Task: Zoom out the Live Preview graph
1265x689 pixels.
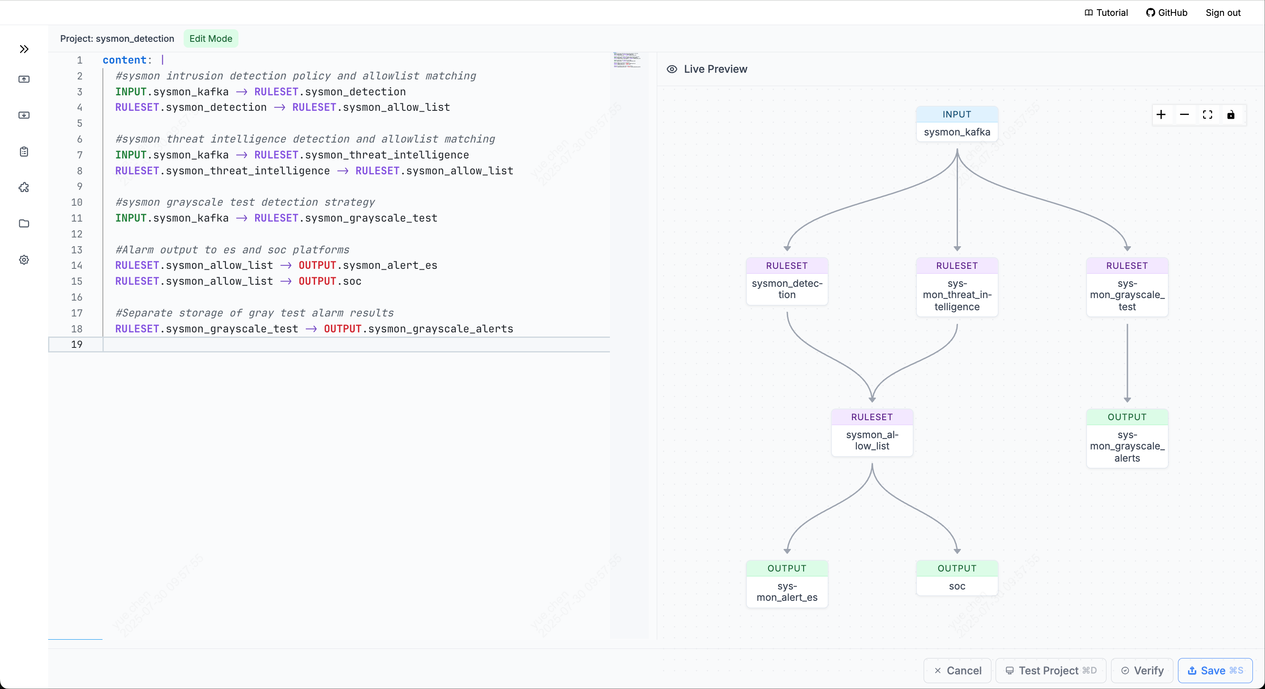Action: click(x=1184, y=115)
